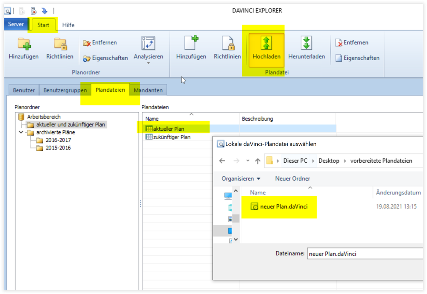The height and width of the screenshot is (294, 427).
Task: Open the Organisieren dropdown menu
Action: (x=241, y=179)
